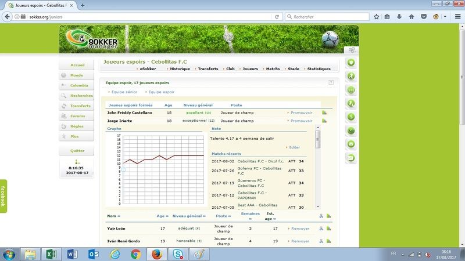Promote Jorge Iriarte with Promouvoir link
465x261 pixels.
coord(301,121)
